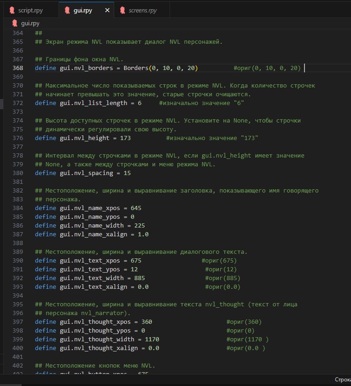This screenshot has width=351, height=386.
Task: Select line 368 by its line number
Action: (18, 68)
